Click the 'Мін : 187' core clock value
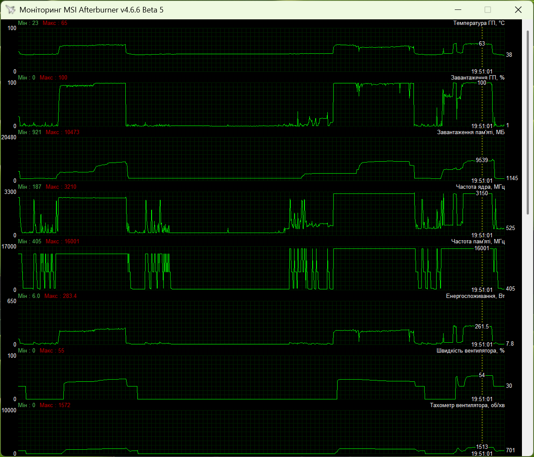The image size is (534, 457). coord(30,187)
